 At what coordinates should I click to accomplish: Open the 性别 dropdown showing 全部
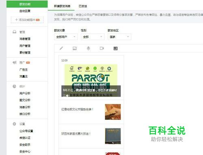point(93,37)
